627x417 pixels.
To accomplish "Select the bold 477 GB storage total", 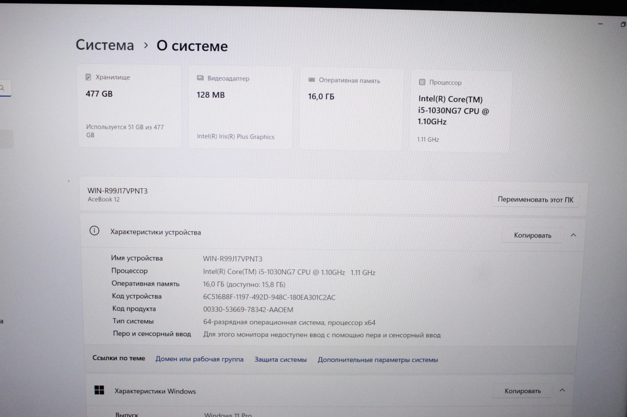I will click(99, 94).
